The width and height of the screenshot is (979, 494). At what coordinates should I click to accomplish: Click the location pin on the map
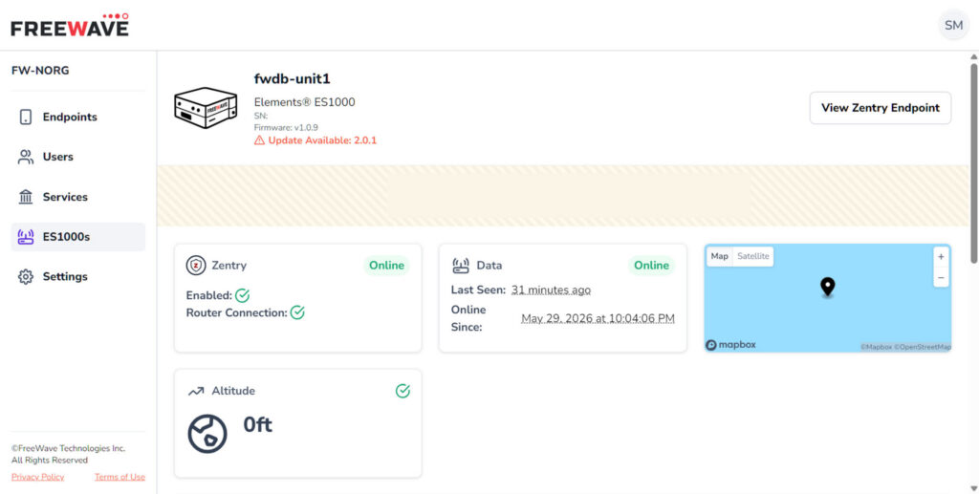click(827, 287)
